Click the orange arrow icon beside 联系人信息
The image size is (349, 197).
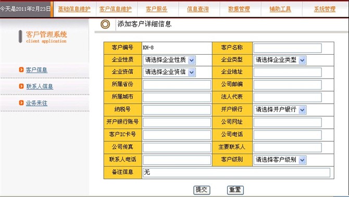pyautogui.click(x=21, y=86)
